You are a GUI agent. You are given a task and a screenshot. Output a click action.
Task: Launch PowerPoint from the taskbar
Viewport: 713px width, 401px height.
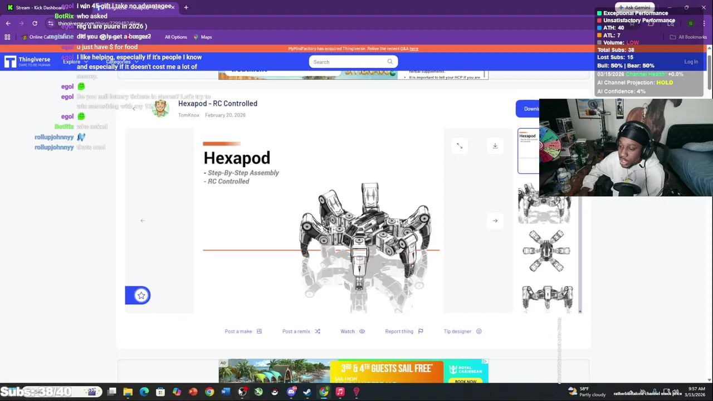(x=193, y=392)
